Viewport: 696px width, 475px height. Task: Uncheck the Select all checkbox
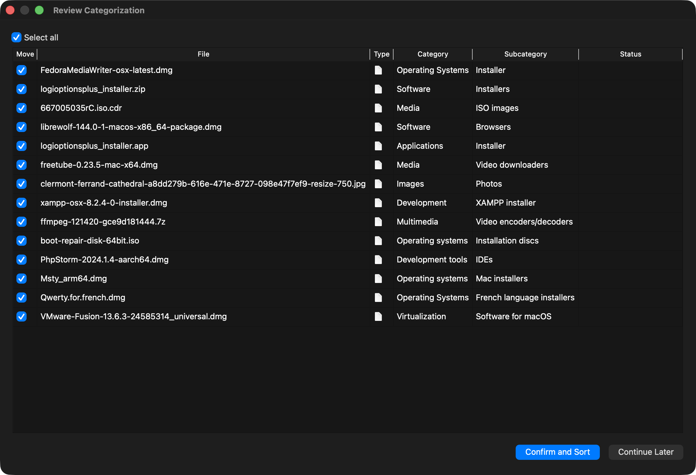point(16,37)
